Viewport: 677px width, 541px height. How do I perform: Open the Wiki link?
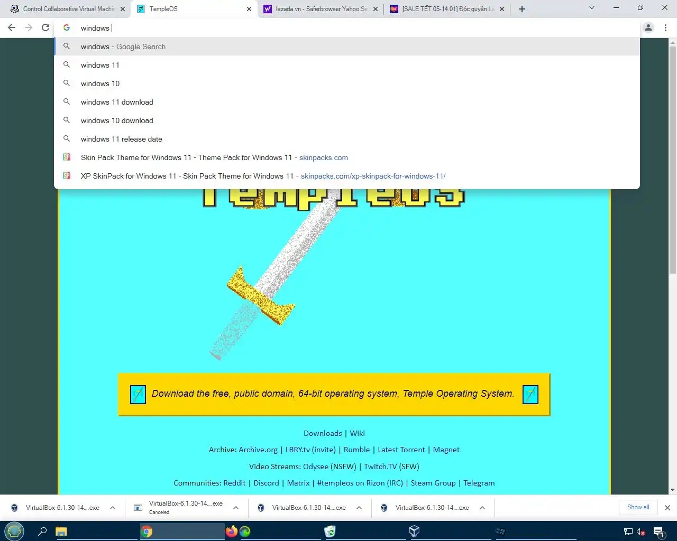point(357,433)
